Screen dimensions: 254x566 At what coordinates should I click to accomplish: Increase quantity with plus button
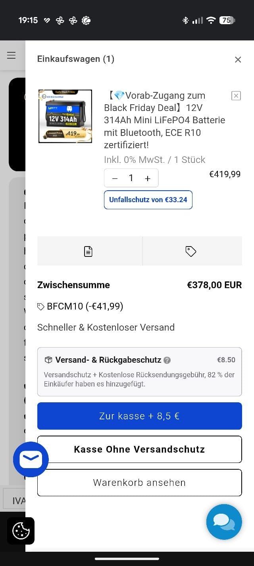pos(148,178)
